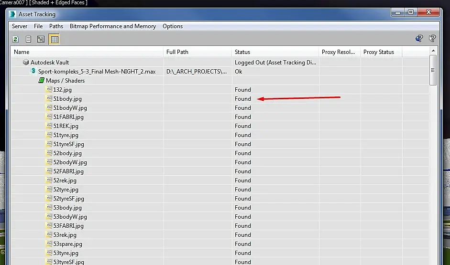Viewport: 450px width, 265px height.
Task: Click the Status Log icon in the toolbar
Action: 28,39
